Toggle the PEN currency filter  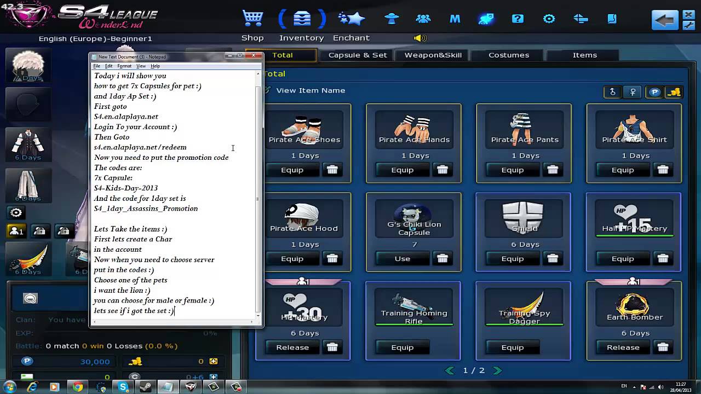point(654,92)
